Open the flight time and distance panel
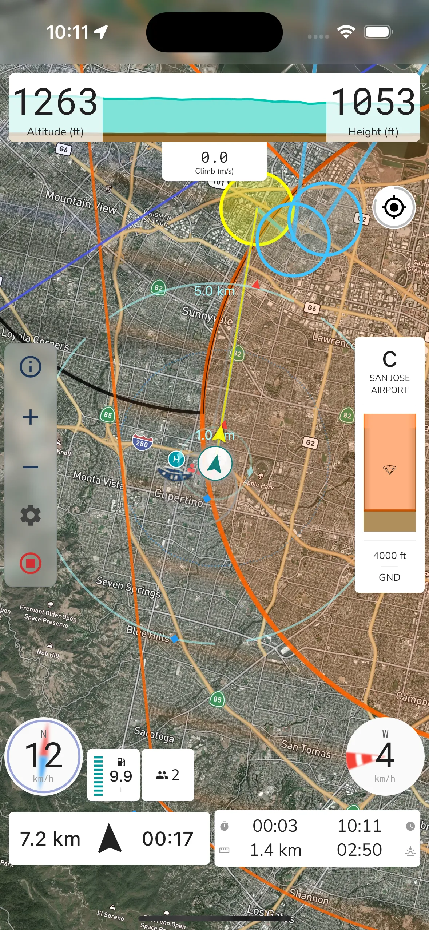The width and height of the screenshot is (429, 930). pos(317,838)
